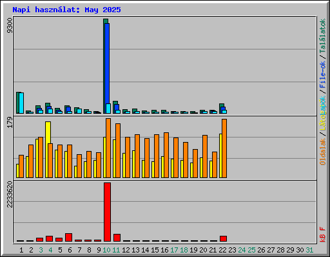330x257 pixels.
Task: Click day label '21' on the x-axis
Action: (x=213, y=250)
